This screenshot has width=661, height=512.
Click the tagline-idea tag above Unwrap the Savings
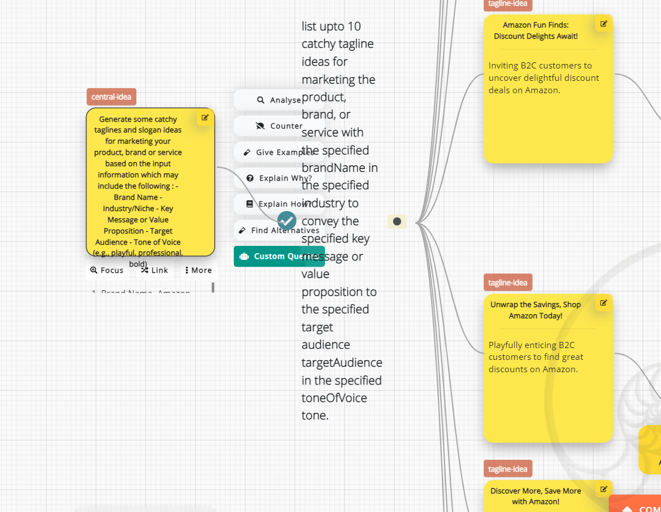coord(508,282)
